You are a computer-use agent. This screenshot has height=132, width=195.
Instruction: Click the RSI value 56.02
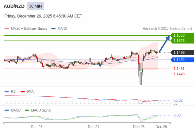pos(178,100)
